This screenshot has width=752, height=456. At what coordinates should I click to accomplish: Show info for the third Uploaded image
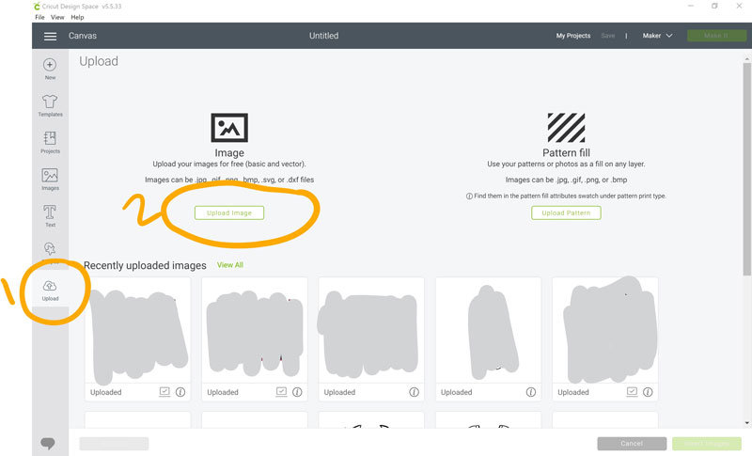[414, 392]
